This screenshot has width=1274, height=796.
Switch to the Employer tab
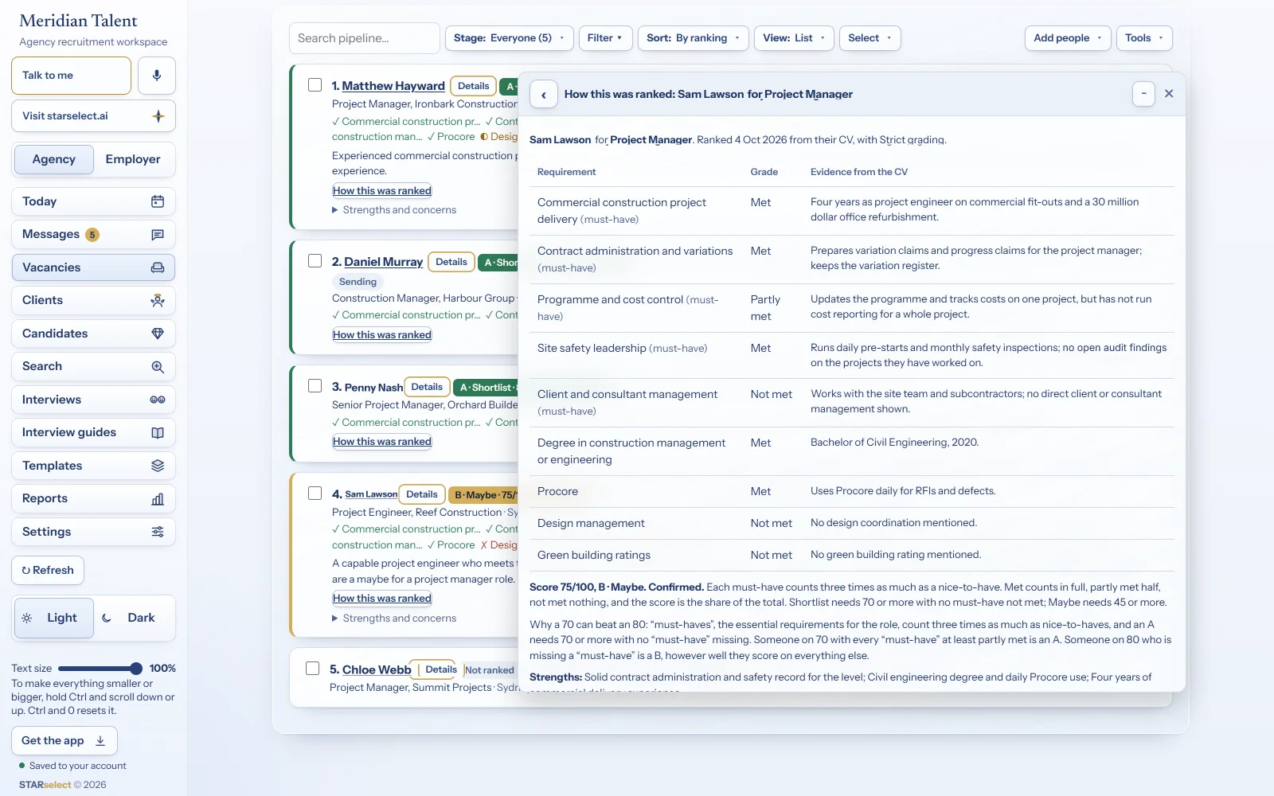pos(133,159)
